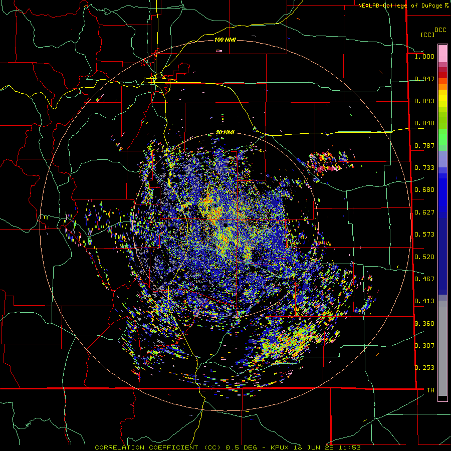The image size is (451, 451).
Task: Select the 0.947 legend value
Action: [424, 79]
